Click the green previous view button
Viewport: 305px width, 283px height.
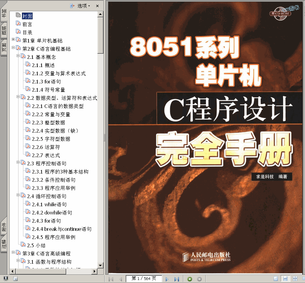(190, 279)
